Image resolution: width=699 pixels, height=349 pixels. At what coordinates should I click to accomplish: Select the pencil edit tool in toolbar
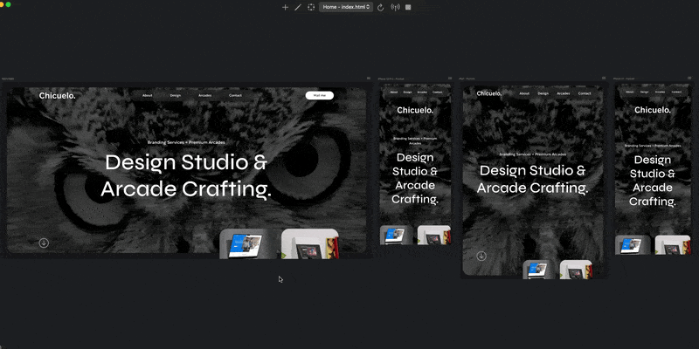point(298,7)
